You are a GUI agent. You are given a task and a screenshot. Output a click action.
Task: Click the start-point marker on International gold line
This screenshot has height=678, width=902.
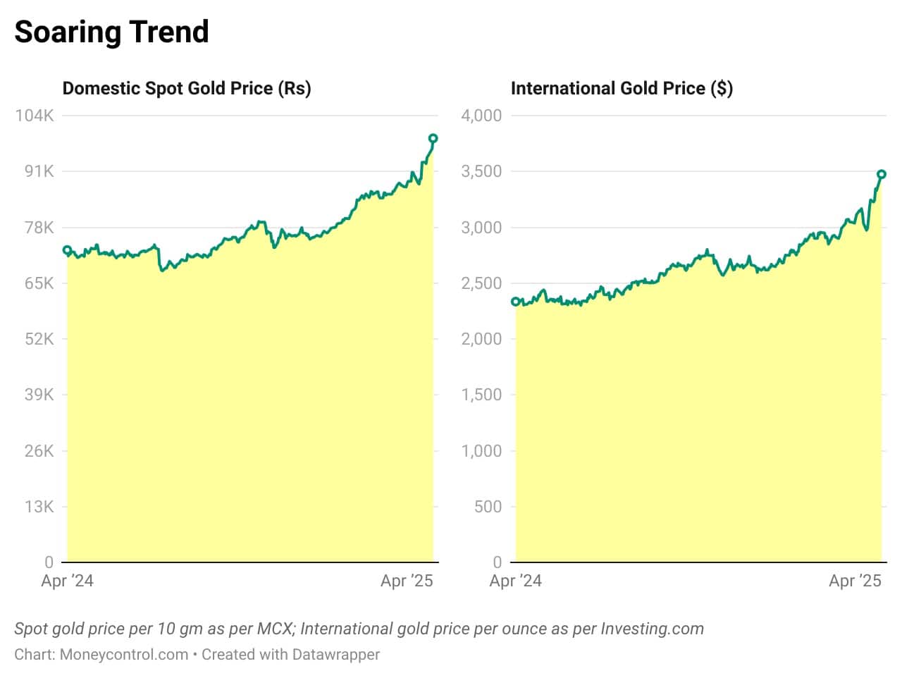[516, 302]
